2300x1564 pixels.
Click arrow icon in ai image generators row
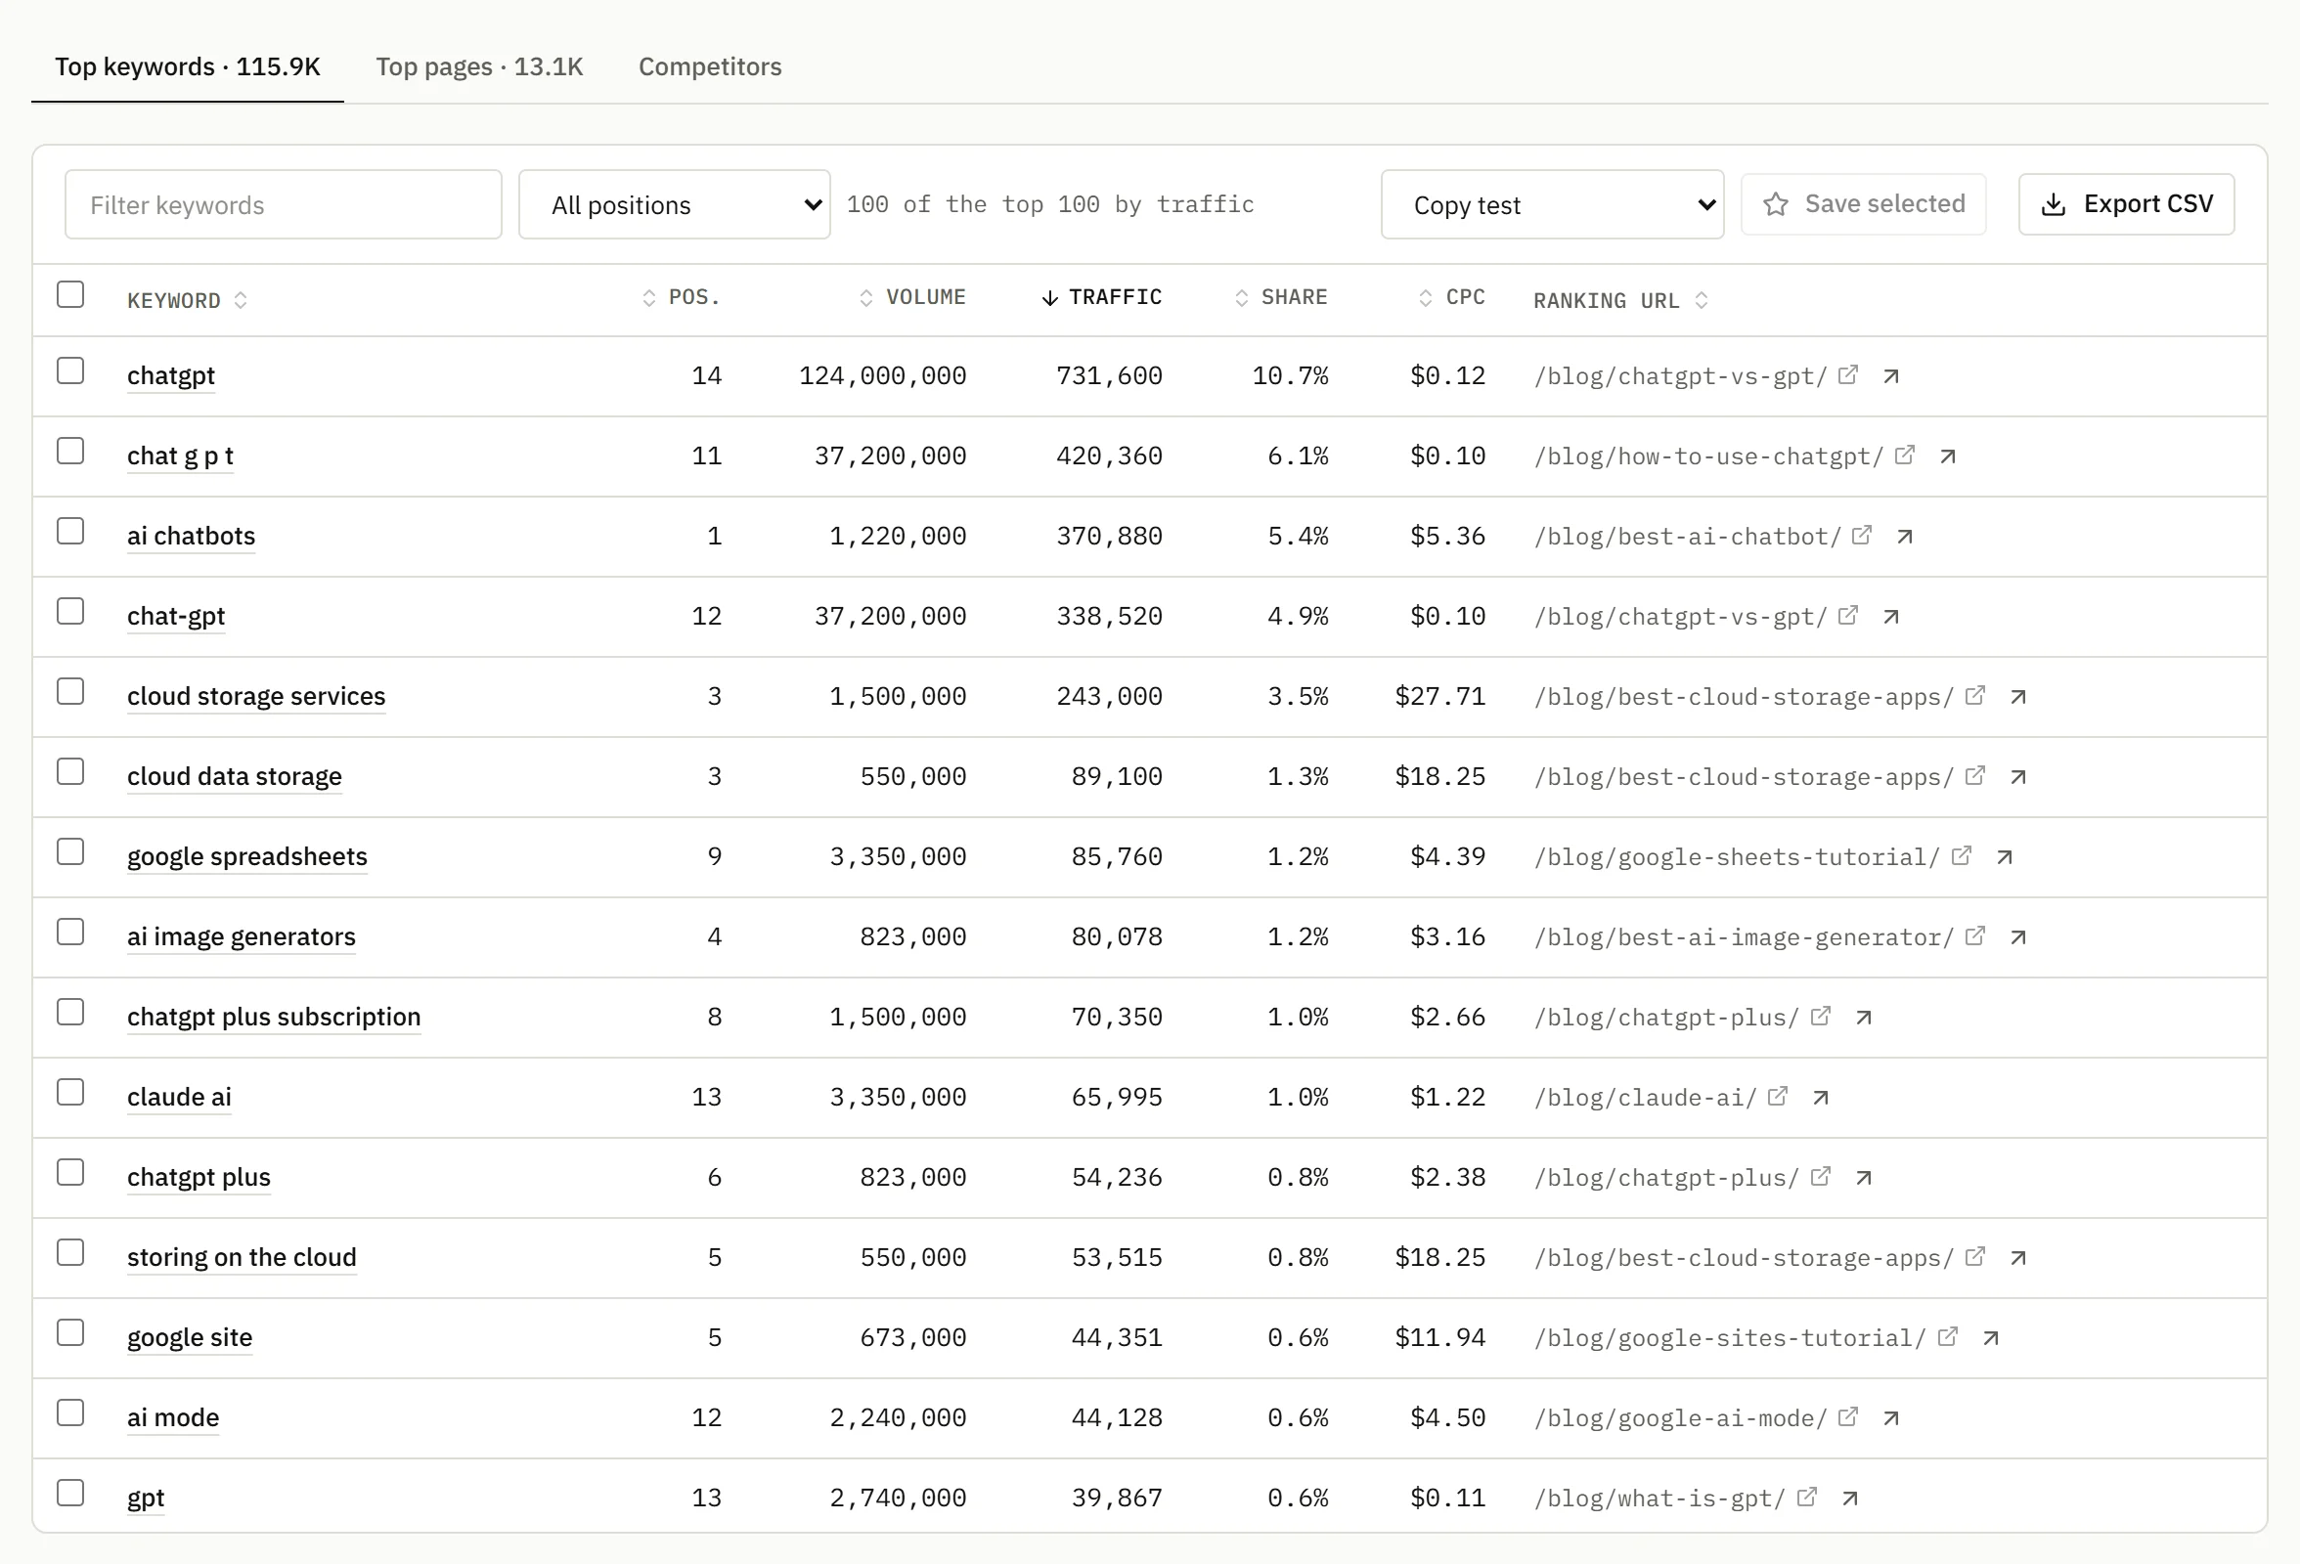tap(2018, 936)
